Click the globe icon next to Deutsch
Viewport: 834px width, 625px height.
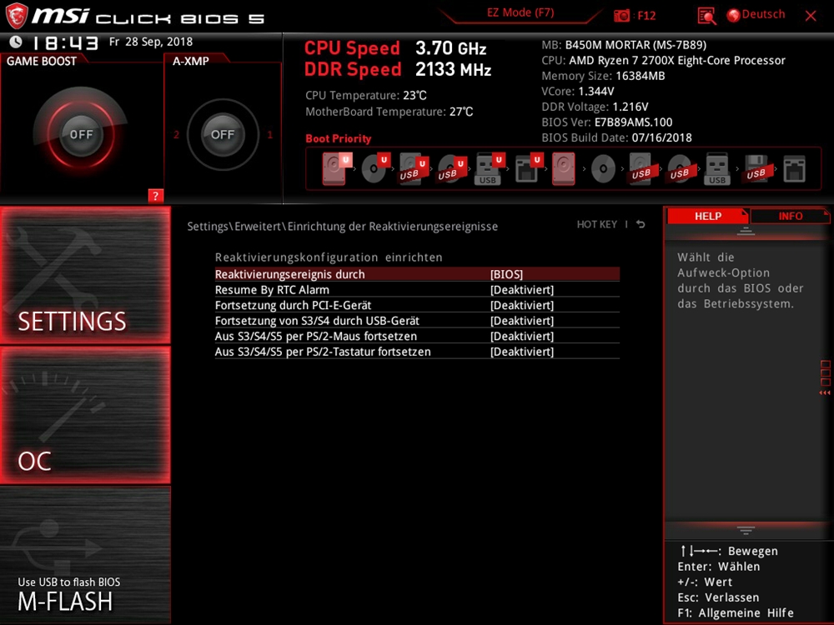pos(733,15)
